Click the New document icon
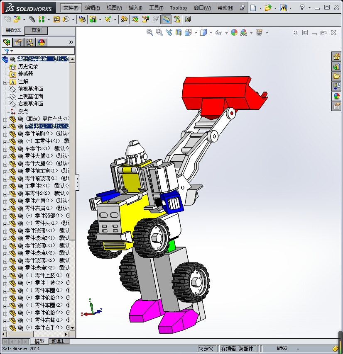343x354 pixels. 253,8
